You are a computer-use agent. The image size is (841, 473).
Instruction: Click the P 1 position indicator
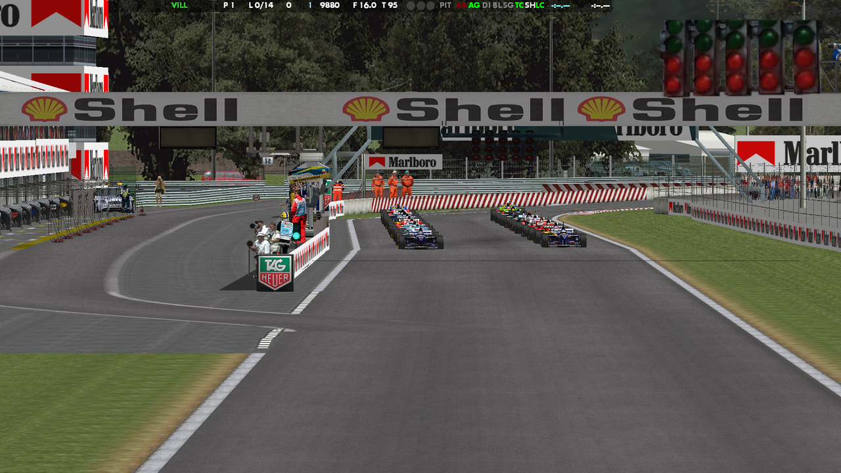click(229, 5)
